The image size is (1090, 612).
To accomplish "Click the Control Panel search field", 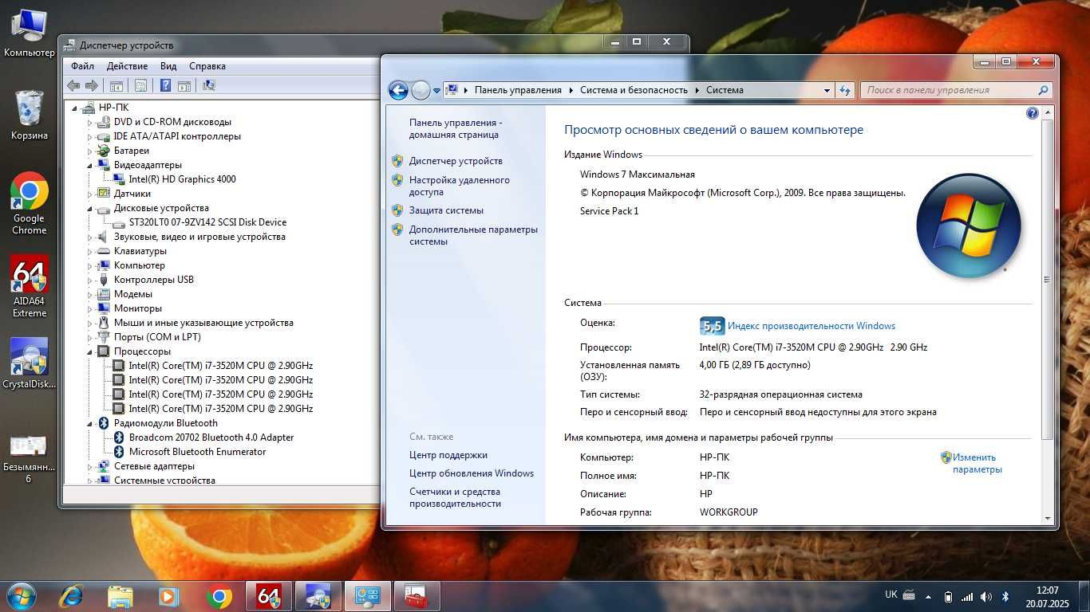I will click(950, 90).
